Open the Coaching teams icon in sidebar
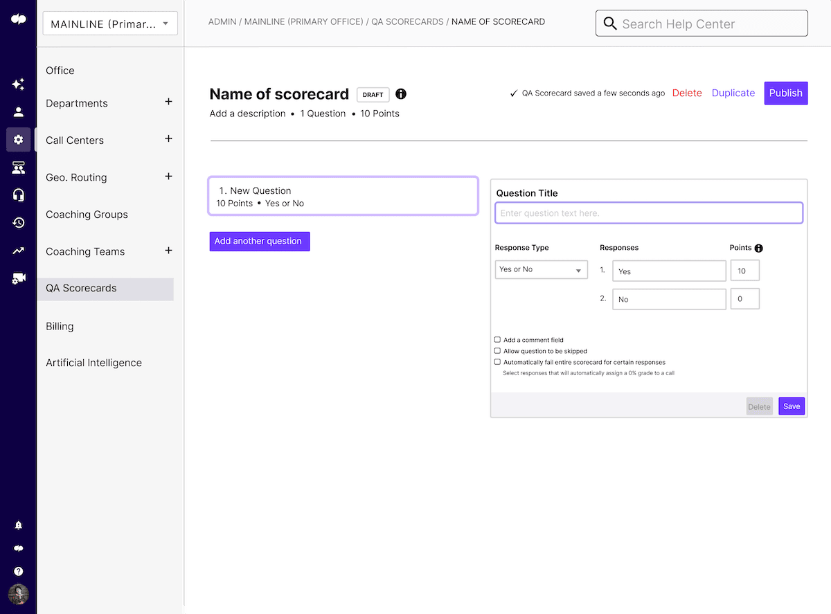Viewport: 831px width, 614px height. point(18,167)
